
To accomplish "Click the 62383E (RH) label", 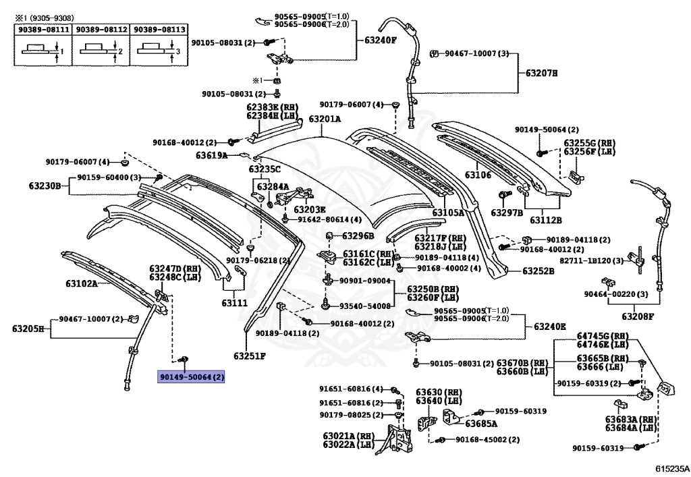I will pos(273,107).
